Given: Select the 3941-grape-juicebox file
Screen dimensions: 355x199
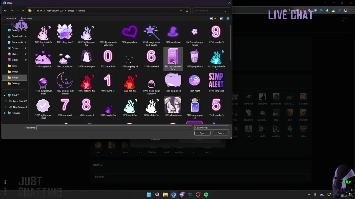Looking at the screenshot, I should click(173, 59).
